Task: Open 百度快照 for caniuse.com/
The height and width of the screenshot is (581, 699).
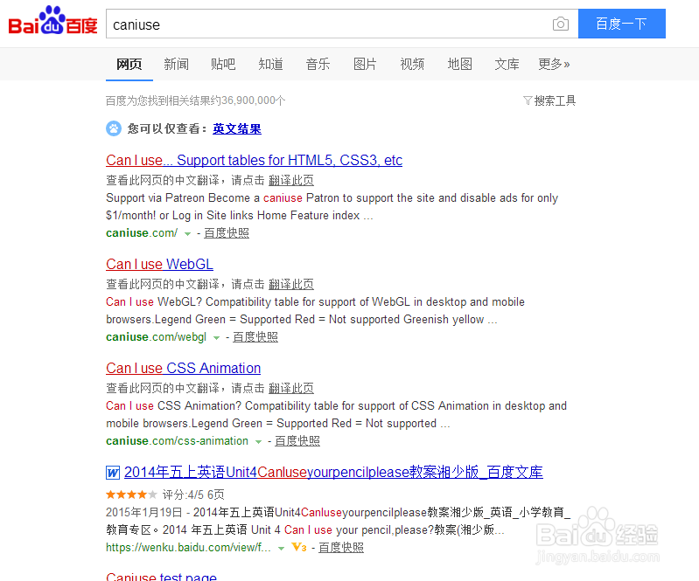Action: [227, 233]
